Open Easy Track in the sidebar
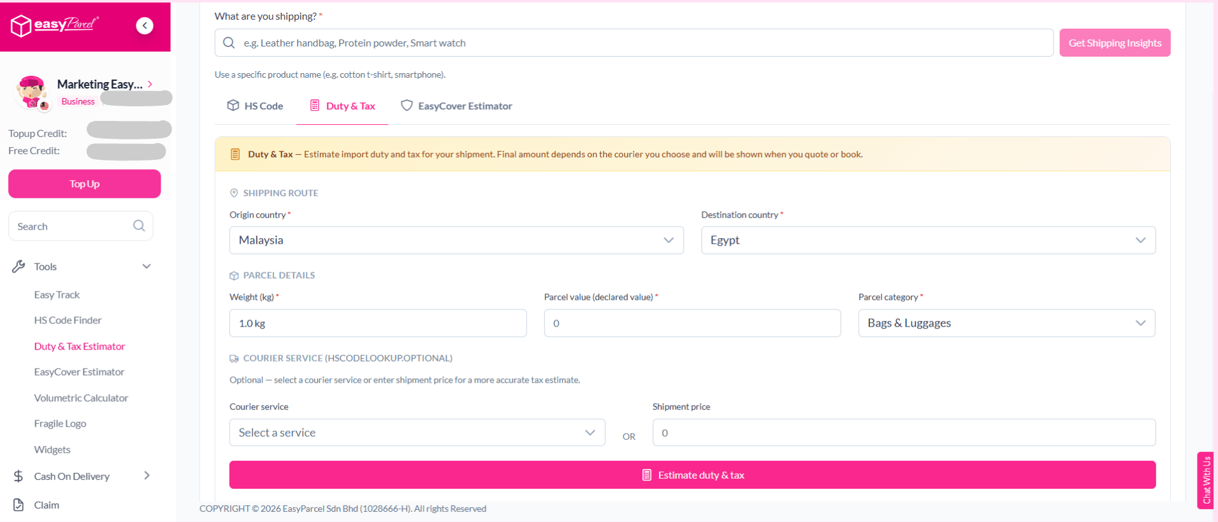 click(57, 295)
